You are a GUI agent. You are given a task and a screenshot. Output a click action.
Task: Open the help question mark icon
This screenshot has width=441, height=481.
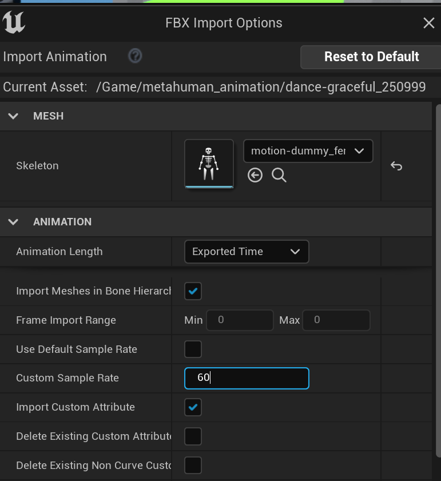135,56
